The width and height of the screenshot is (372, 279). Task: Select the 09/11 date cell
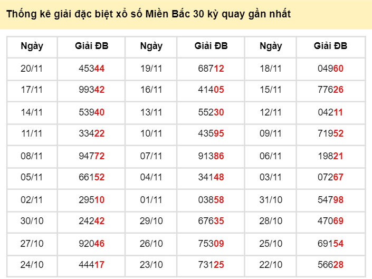(x=271, y=133)
